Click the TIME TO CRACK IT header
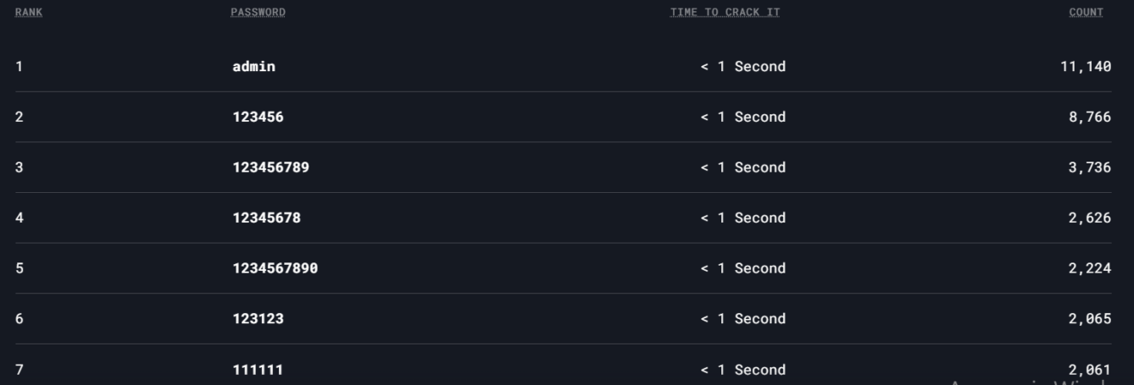The image size is (1134, 385). [x=725, y=13]
